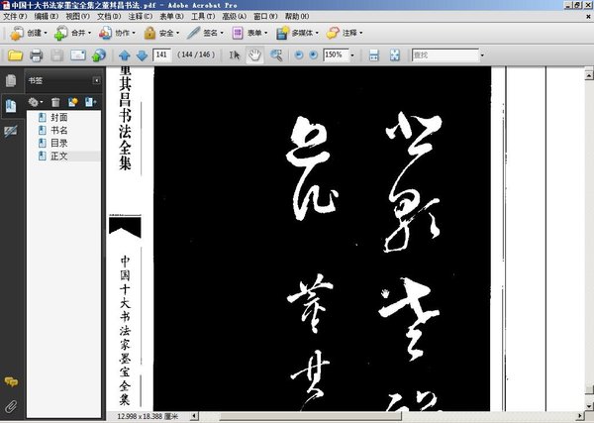
Task: Open the 窗口 menu
Action: 265,16
